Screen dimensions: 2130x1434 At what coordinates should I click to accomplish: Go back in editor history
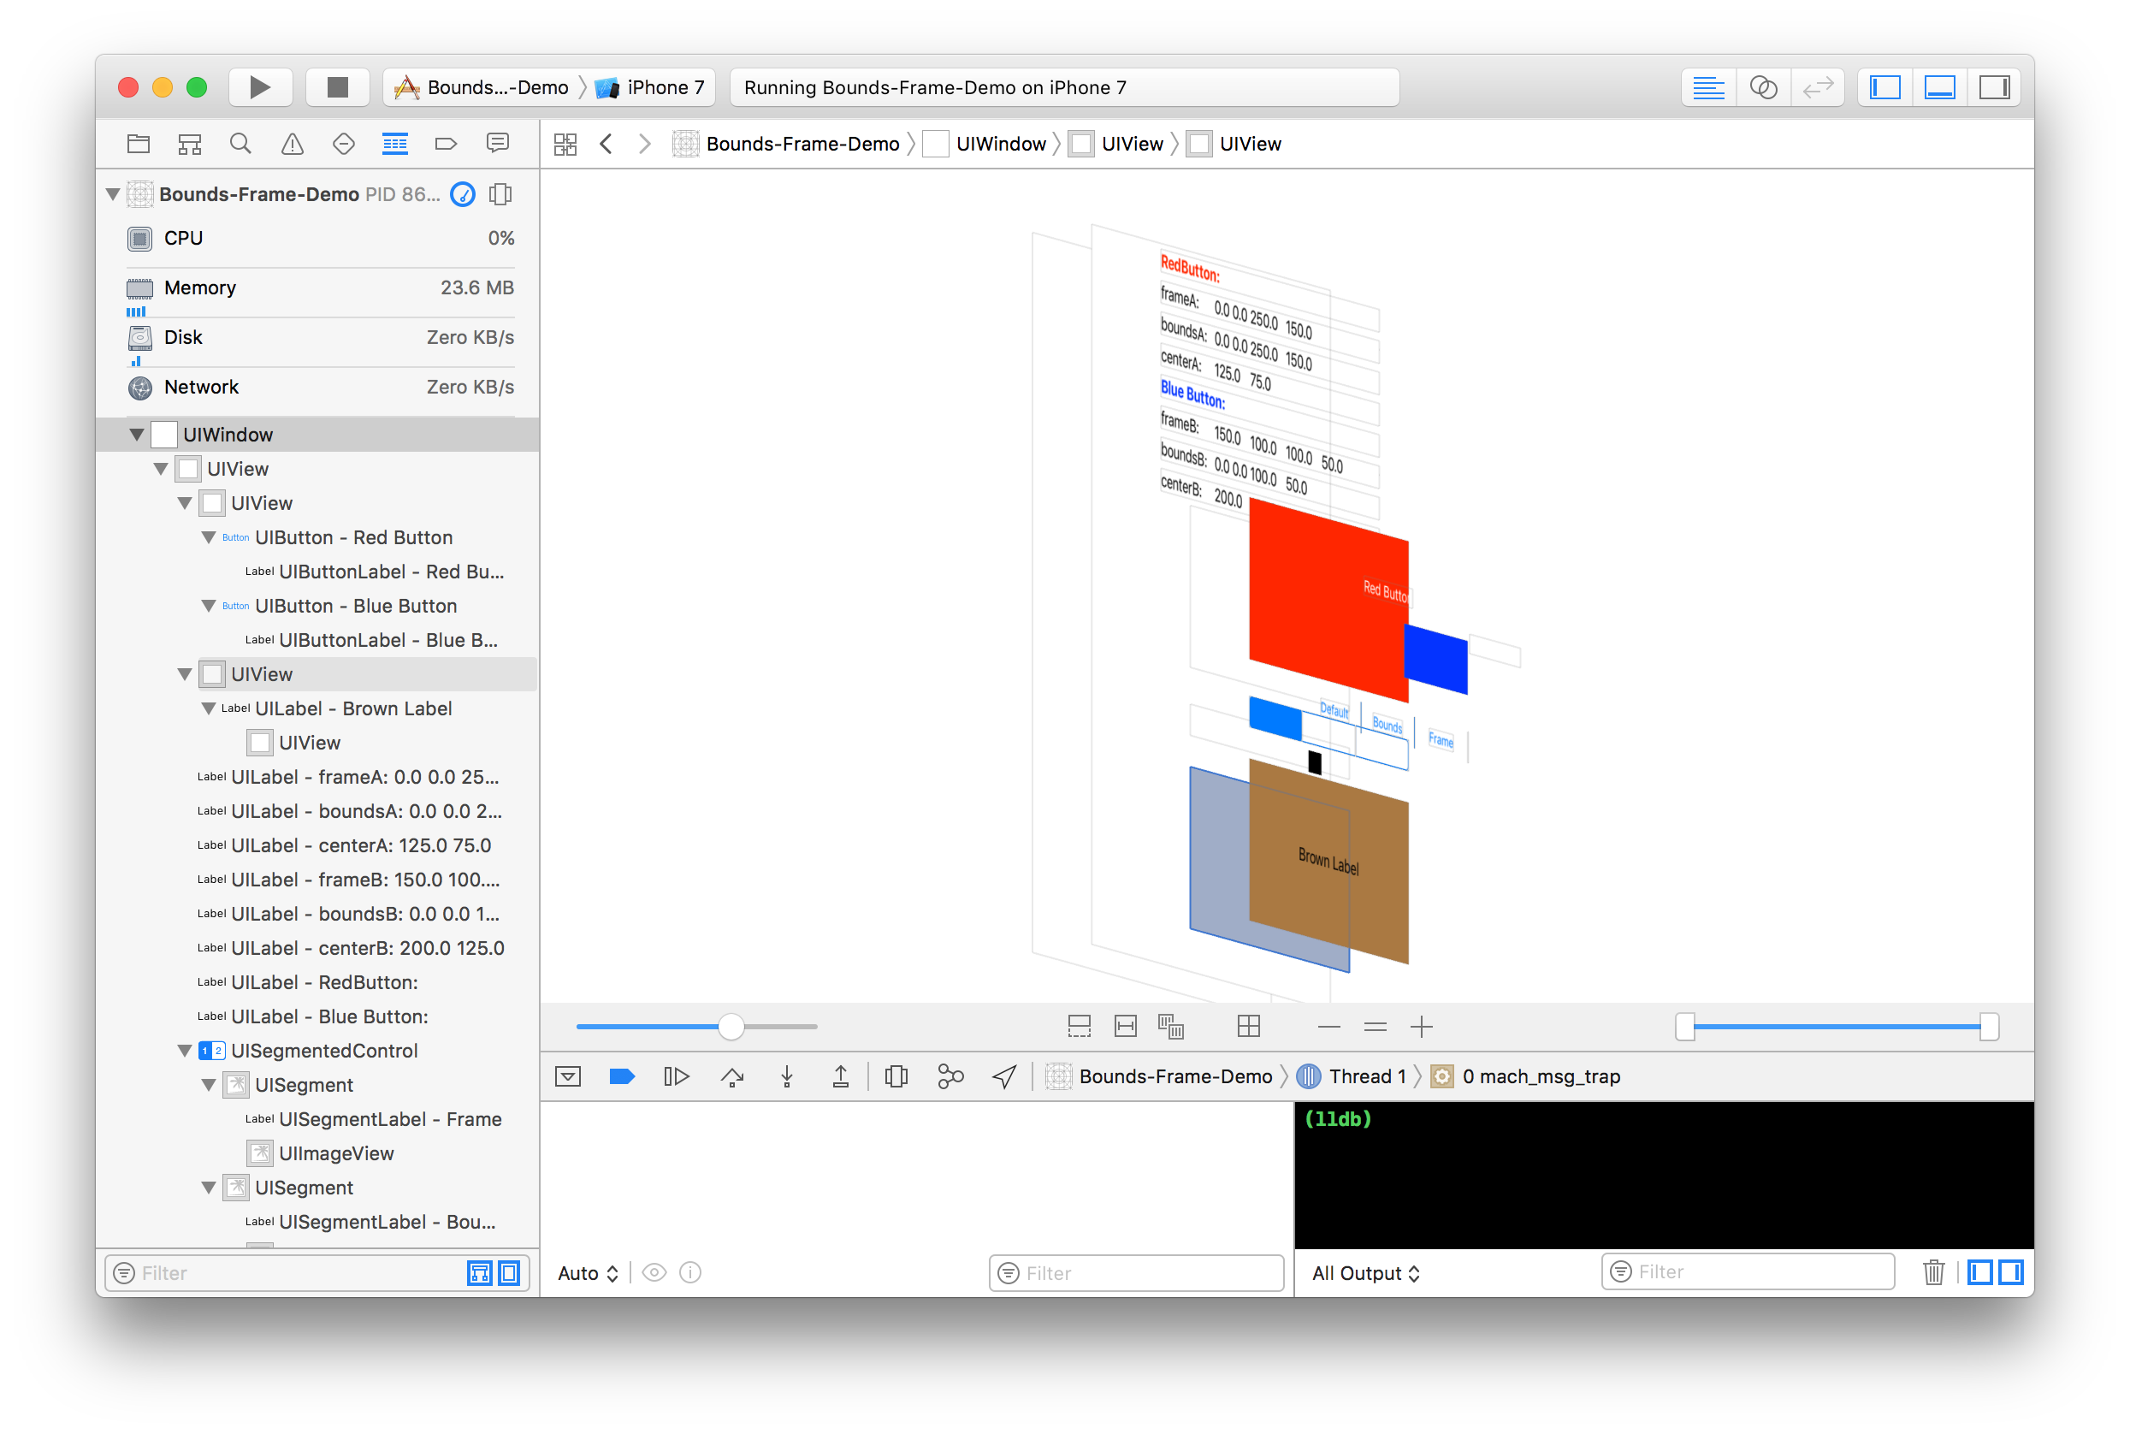(x=606, y=144)
